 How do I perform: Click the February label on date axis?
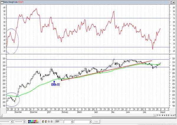pos(65,112)
